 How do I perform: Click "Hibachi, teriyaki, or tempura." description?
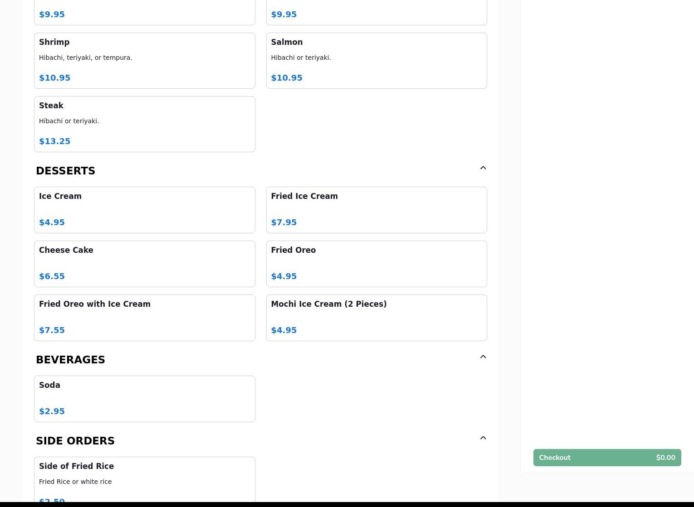tap(86, 58)
